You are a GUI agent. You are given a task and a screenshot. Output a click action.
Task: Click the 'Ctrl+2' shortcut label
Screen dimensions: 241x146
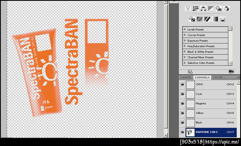click(x=230, y=85)
